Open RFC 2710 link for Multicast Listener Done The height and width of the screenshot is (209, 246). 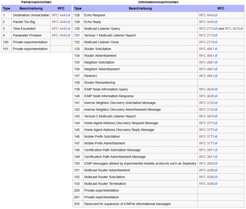pyautogui.click(x=208, y=42)
